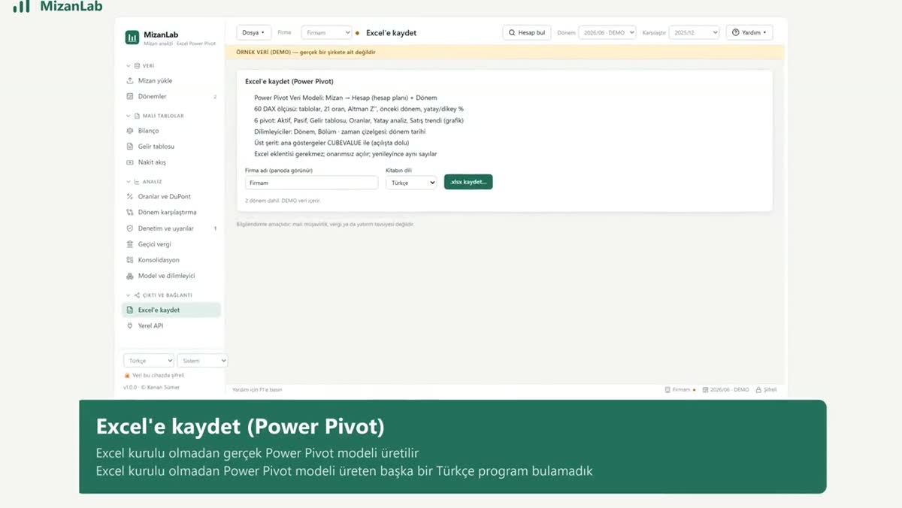Click the upload icon beside Mizan yükle

coord(130,80)
